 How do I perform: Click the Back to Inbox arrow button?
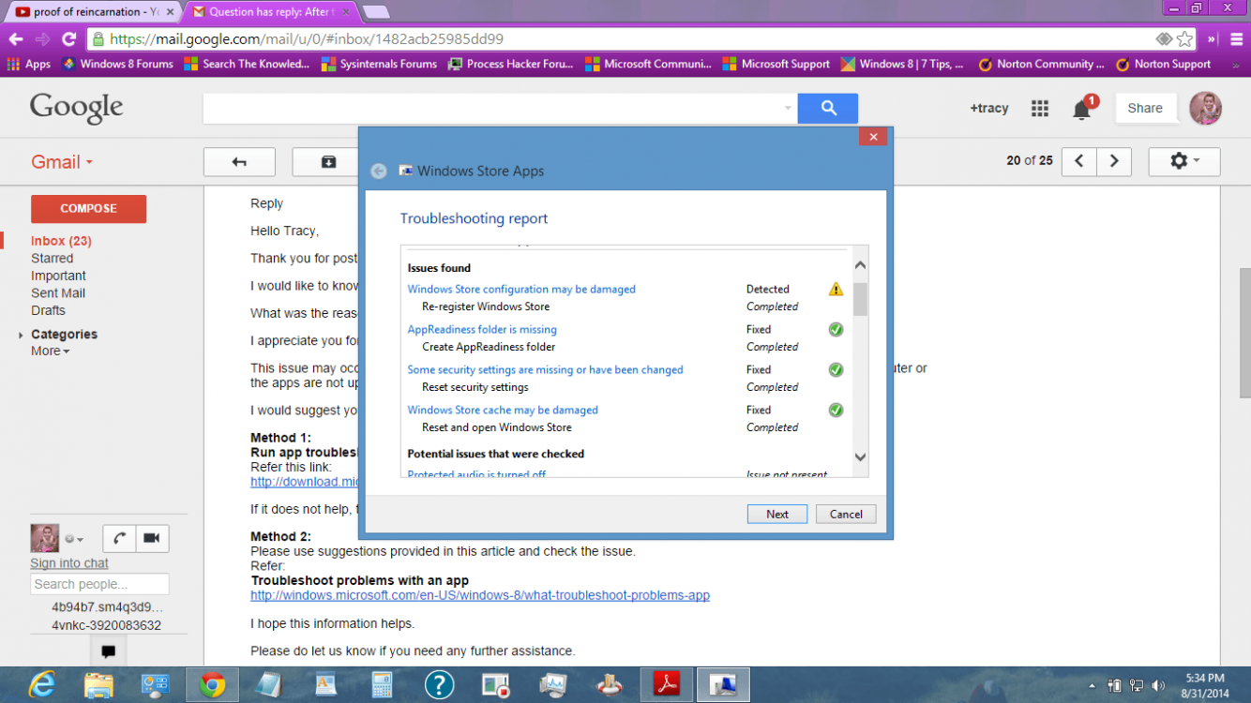239,161
